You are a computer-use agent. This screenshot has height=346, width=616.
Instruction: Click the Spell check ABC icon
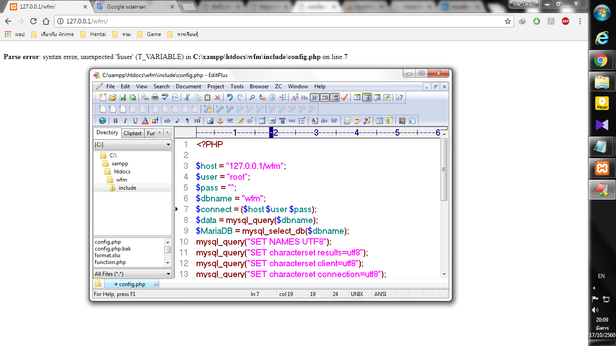coord(165,97)
